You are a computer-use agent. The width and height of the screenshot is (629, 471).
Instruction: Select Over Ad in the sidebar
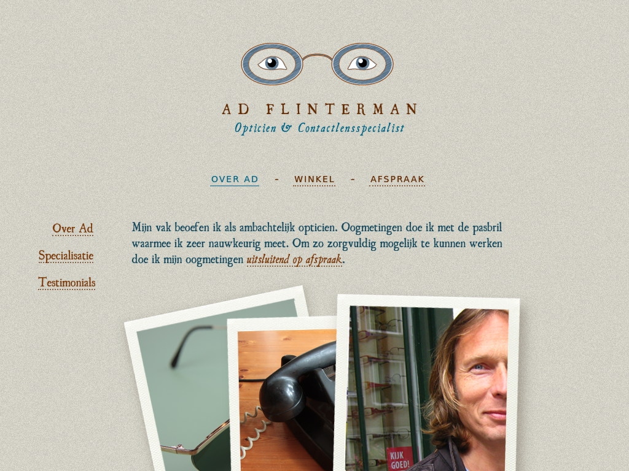(x=72, y=229)
